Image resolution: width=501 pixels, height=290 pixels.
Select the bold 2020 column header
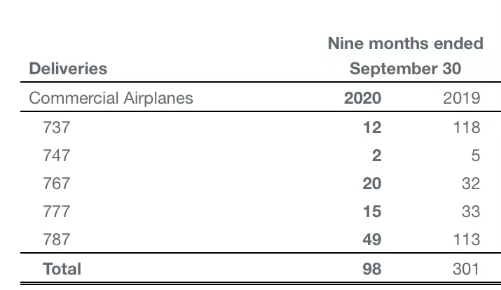tap(362, 98)
